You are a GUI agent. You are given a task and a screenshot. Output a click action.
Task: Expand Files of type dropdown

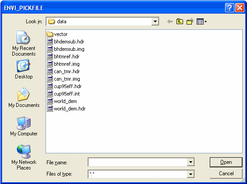pyautogui.click(x=191, y=174)
